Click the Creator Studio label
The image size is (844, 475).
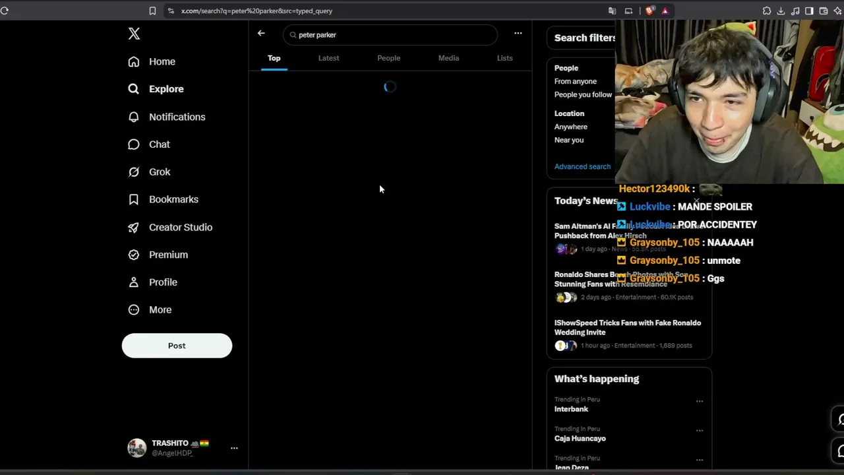pyautogui.click(x=181, y=227)
